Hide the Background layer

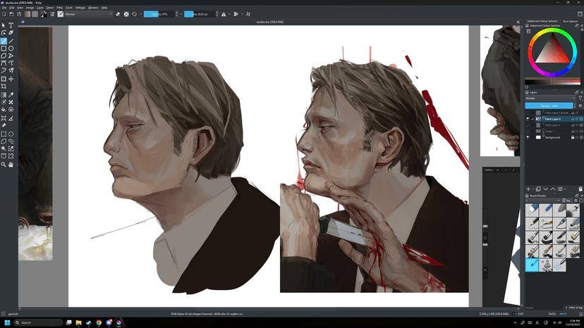tap(528, 137)
